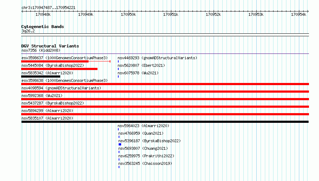Click the nsv4766959 (Quan2021) label
This screenshot has height=181, width=319.
point(141,133)
